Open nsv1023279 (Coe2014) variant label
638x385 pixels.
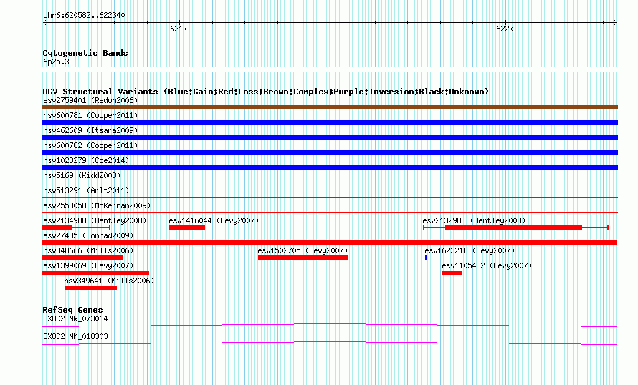(86, 160)
